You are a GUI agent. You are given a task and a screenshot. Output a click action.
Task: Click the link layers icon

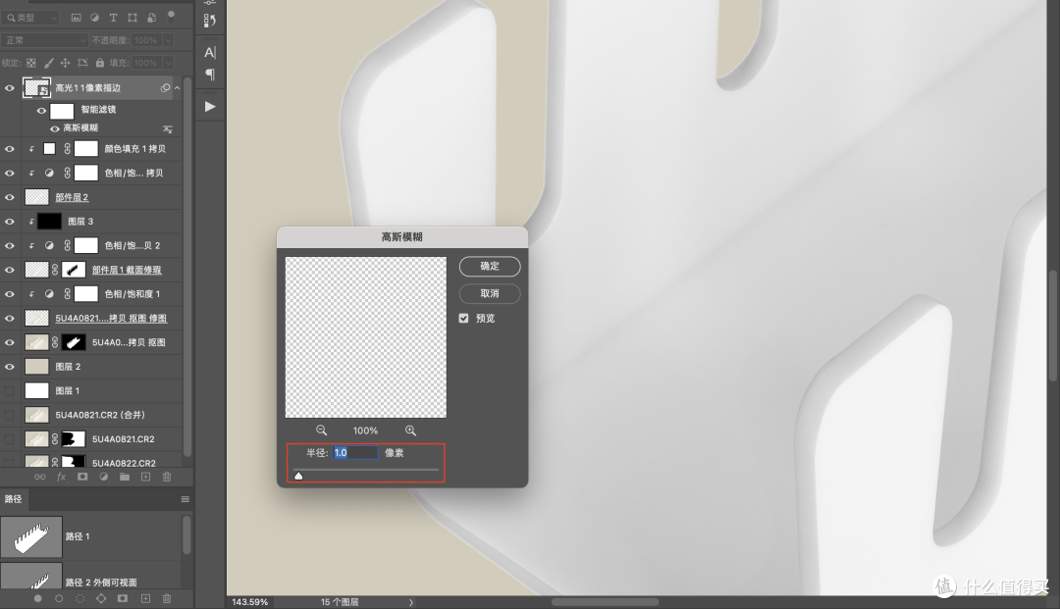(40, 477)
